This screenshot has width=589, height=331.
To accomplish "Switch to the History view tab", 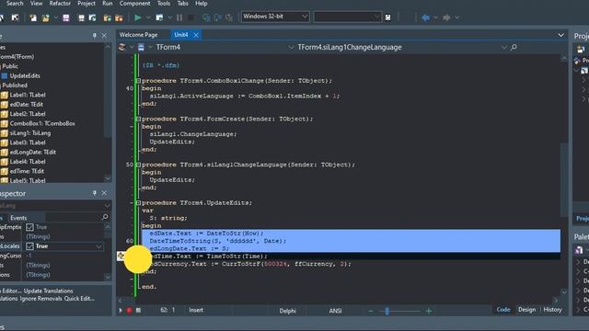I will click(x=552, y=310).
